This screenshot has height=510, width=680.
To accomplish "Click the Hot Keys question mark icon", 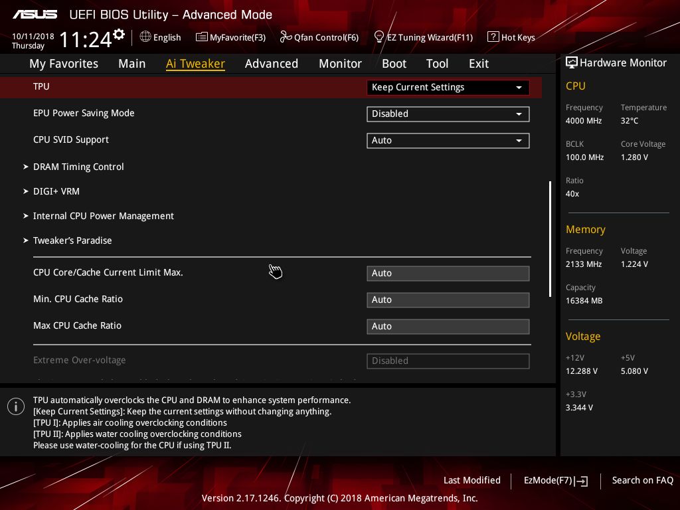I will click(x=493, y=37).
